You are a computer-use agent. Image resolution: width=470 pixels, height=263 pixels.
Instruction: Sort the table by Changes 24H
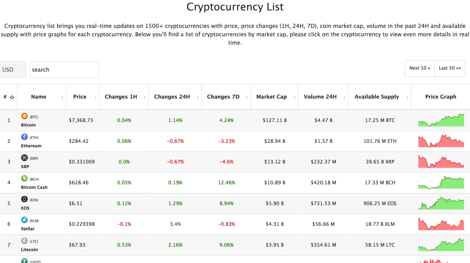pos(172,97)
